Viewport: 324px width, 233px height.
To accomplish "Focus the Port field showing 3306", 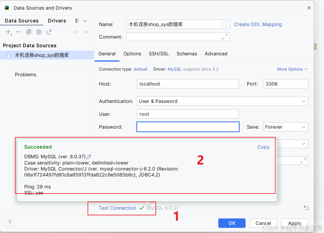I will tap(285, 84).
